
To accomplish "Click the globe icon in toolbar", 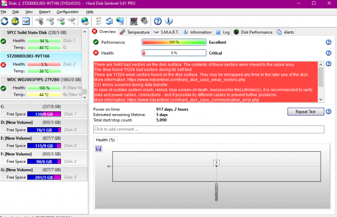I will coord(85,21).
